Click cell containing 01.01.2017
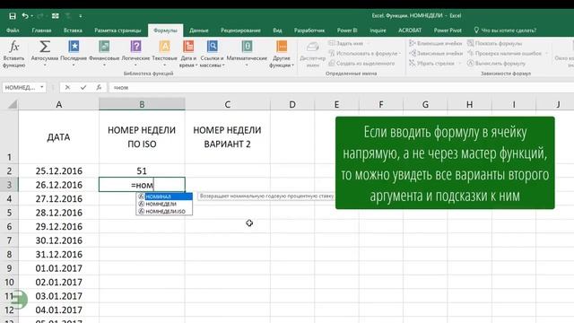Image resolution: width=574 pixels, height=323 pixels. coord(58,268)
